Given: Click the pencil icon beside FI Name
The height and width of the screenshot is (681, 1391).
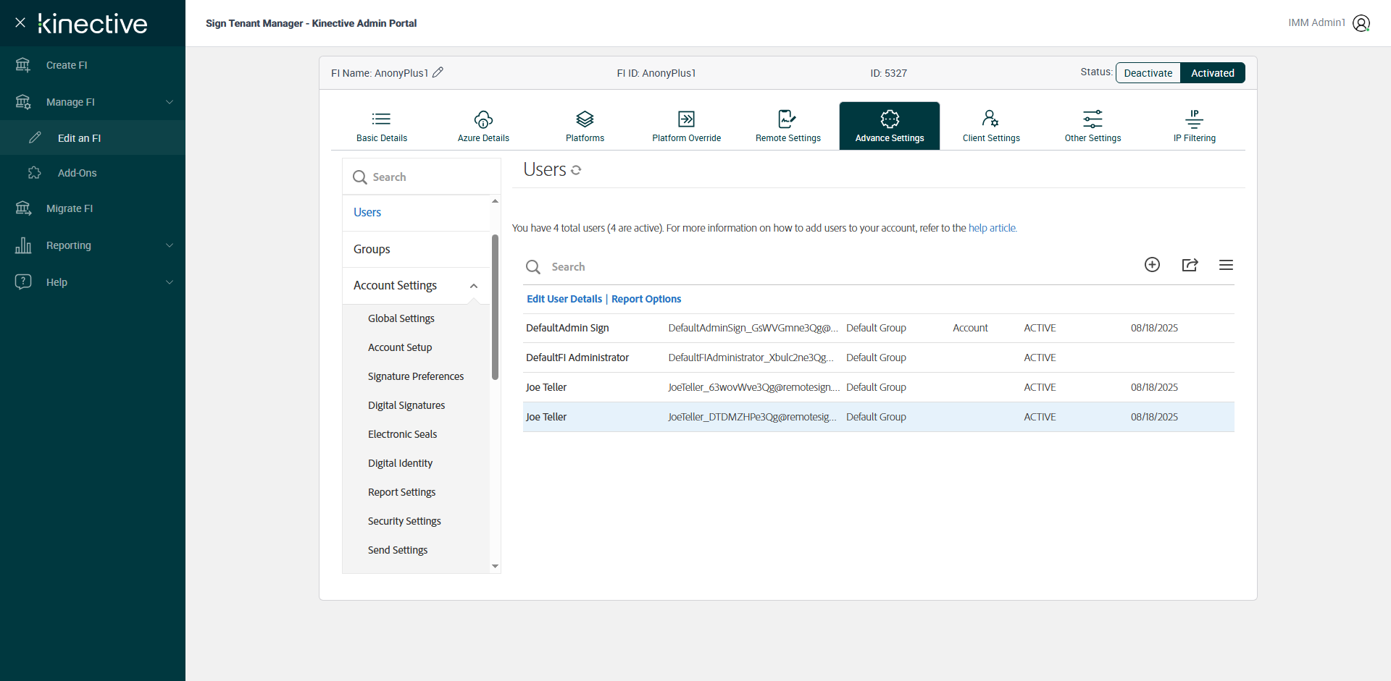Looking at the screenshot, I should (x=438, y=72).
